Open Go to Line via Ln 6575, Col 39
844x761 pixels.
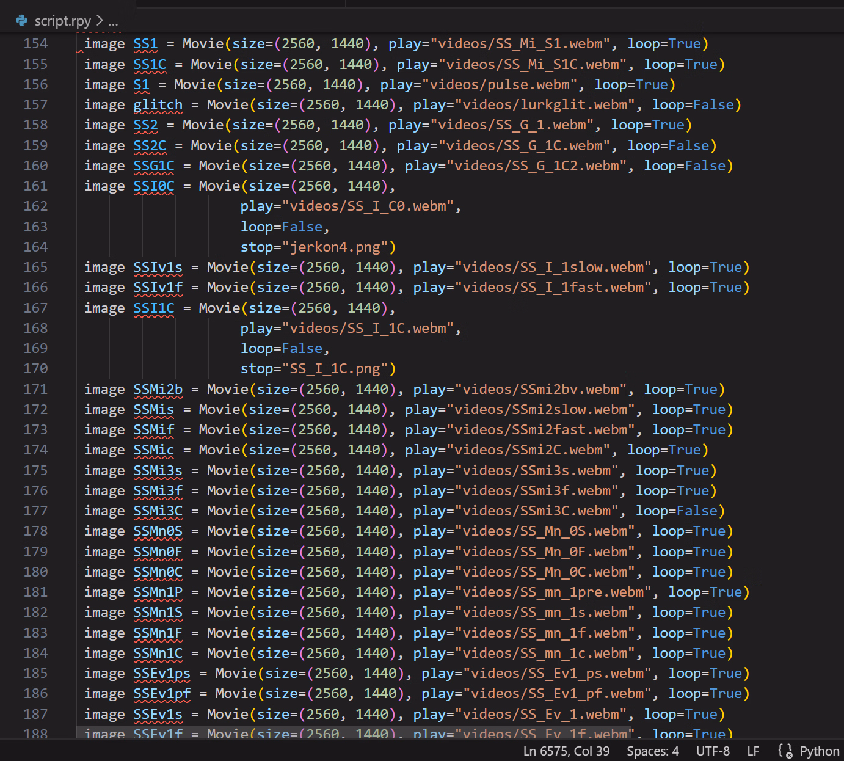tap(566, 751)
